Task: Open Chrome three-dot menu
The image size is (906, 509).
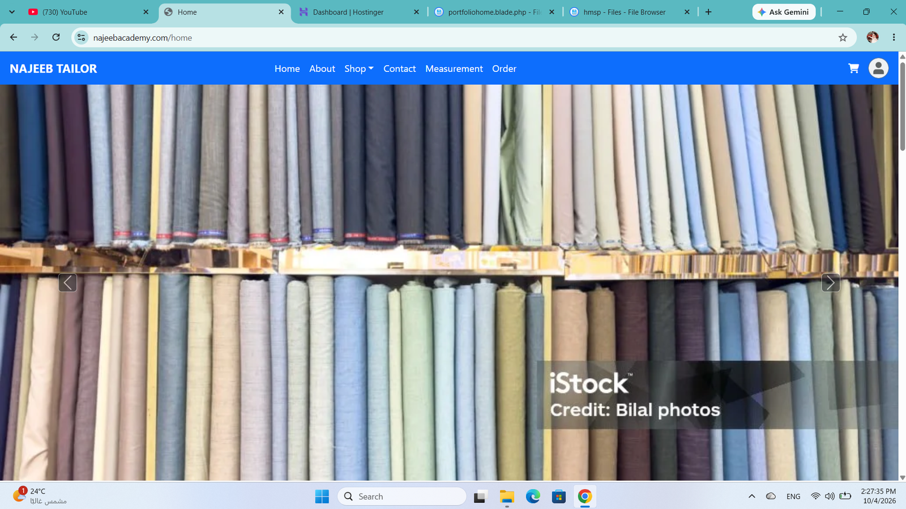Action: coord(894,37)
